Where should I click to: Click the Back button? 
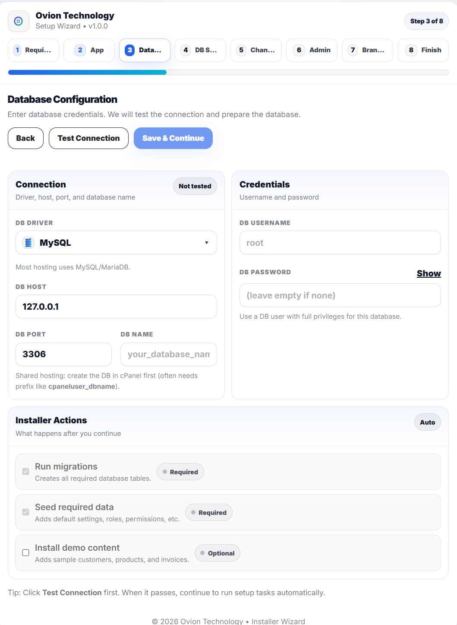[25, 138]
